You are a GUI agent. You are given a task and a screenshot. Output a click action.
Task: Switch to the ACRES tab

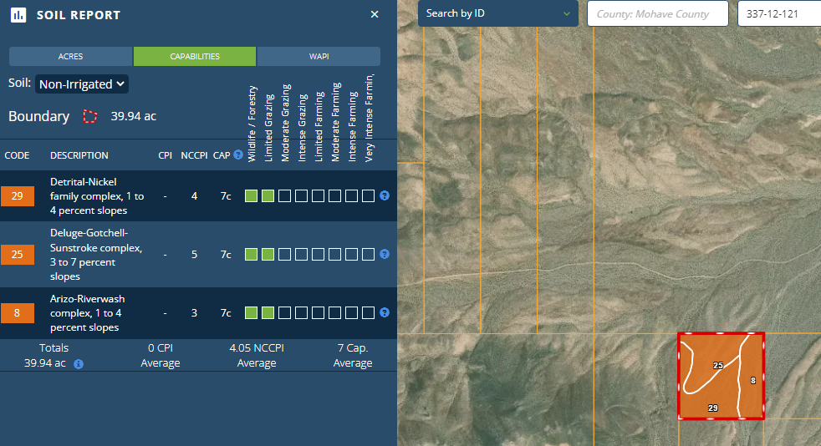tap(70, 57)
